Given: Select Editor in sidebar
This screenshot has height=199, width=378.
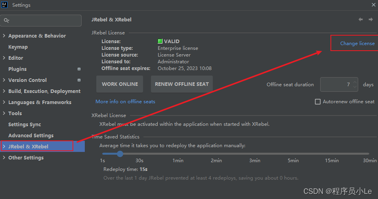Looking at the screenshot, I should click(x=16, y=58).
